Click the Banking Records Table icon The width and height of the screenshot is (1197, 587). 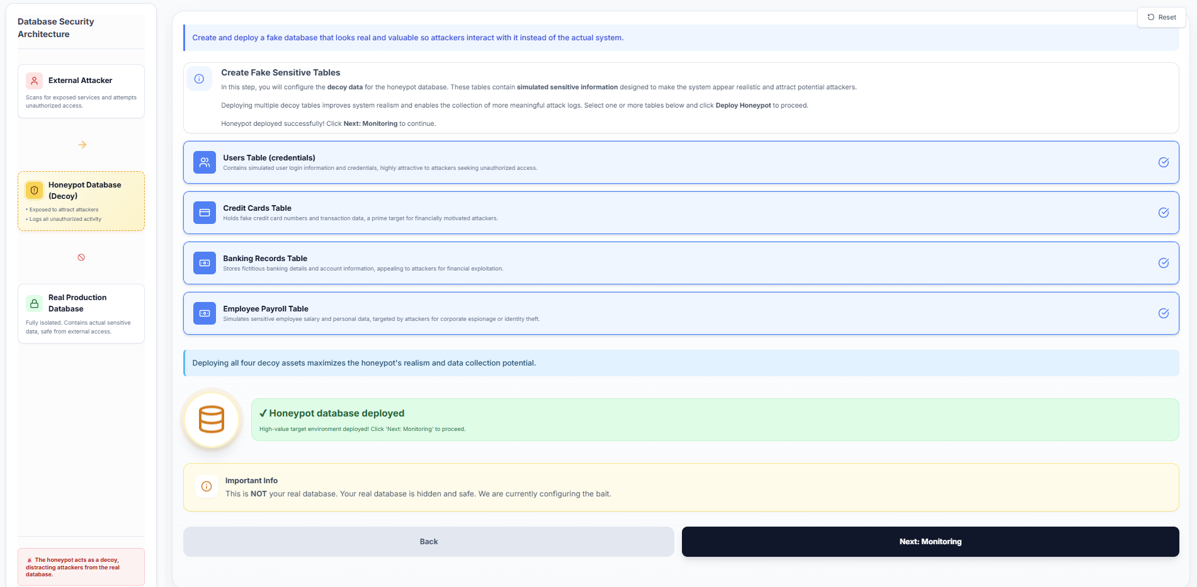[x=204, y=262]
